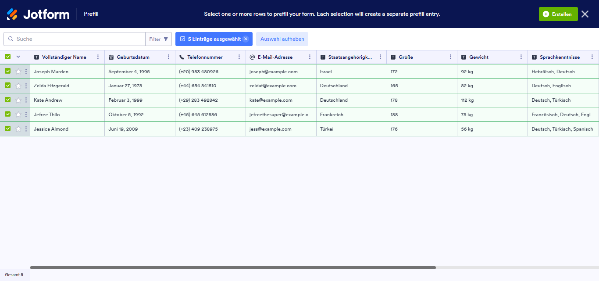Screen dimensions: 599x281
Task: Open Sprachkenntnisse column menu dots
Action: click(x=592, y=57)
